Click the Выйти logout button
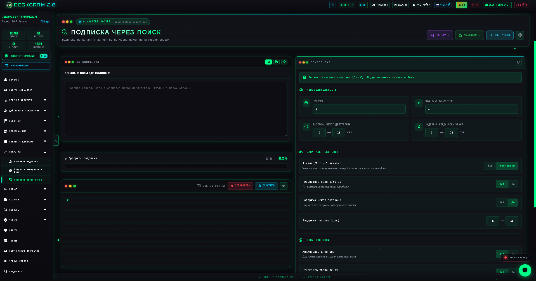Viewport: 536px width, 281px height. click(x=521, y=5)
